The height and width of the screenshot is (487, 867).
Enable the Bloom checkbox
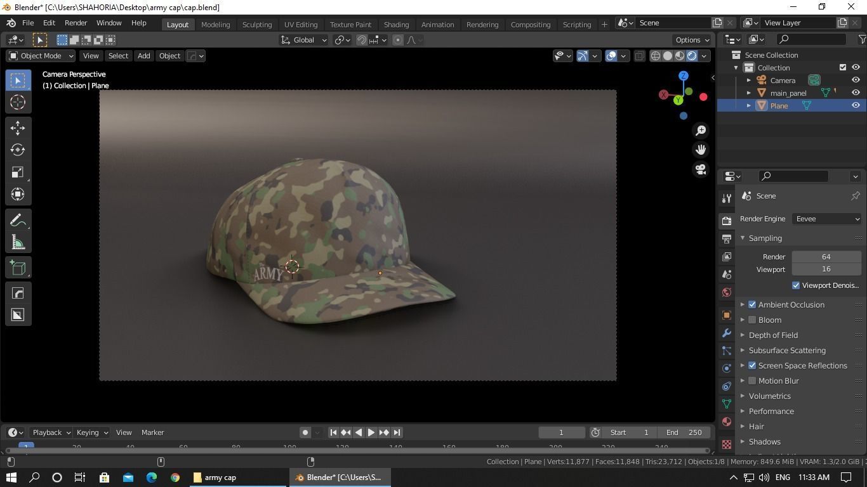pyautogui.click(x=752, y=320)
